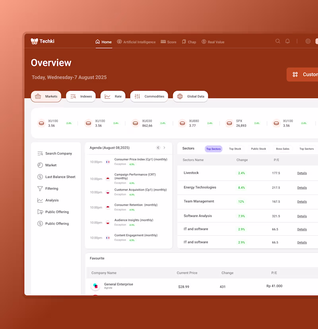Open the Commodities category
The width and height of the screenshot is (318, 329).
point(149,96)
